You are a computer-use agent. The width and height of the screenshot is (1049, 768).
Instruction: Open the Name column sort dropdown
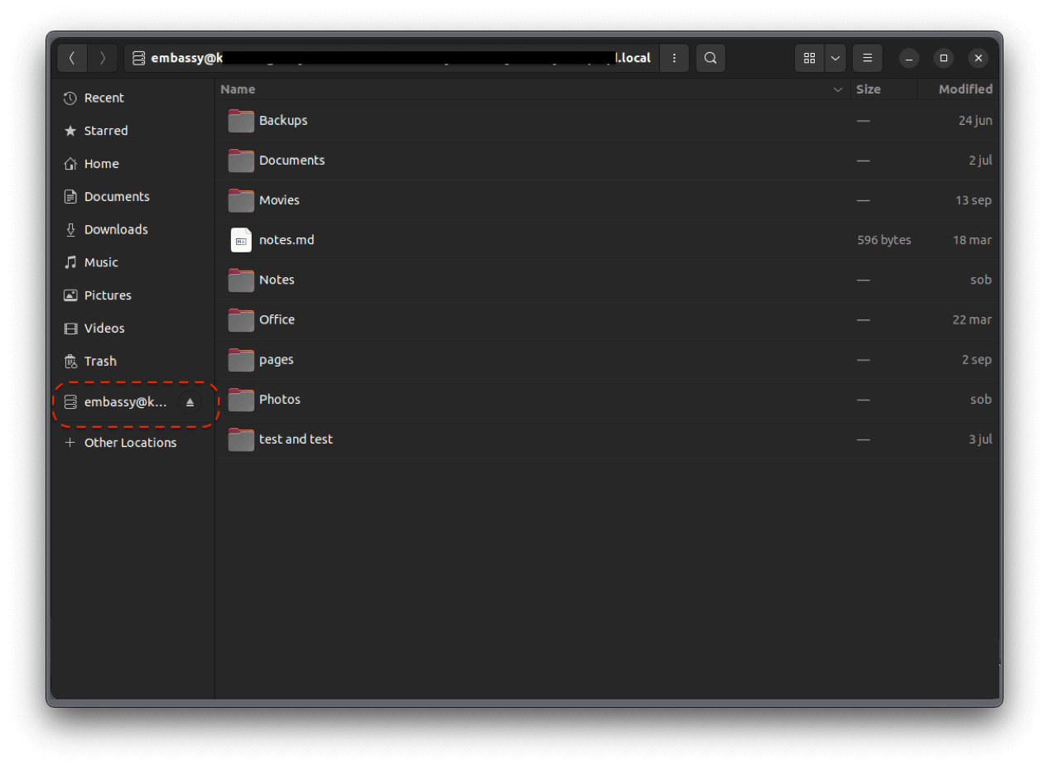tap(837, 89)
